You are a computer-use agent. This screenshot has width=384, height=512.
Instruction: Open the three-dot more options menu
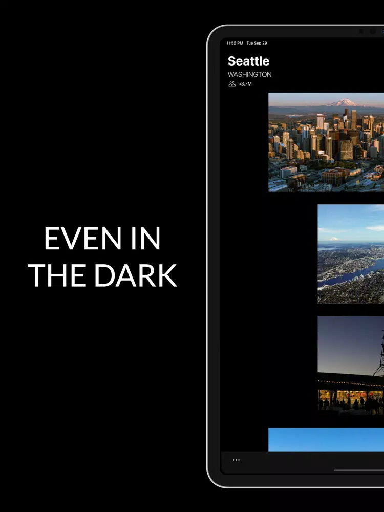pyautogui.click(x=237, y=460)
